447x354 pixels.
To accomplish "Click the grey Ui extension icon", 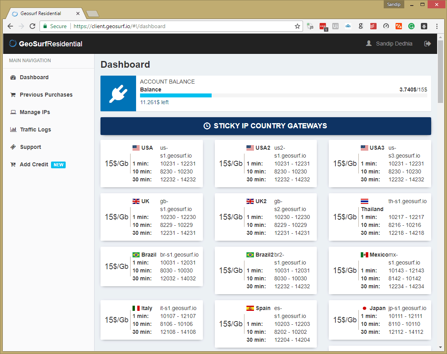I will pyautogui.click(x=335, y=26).
